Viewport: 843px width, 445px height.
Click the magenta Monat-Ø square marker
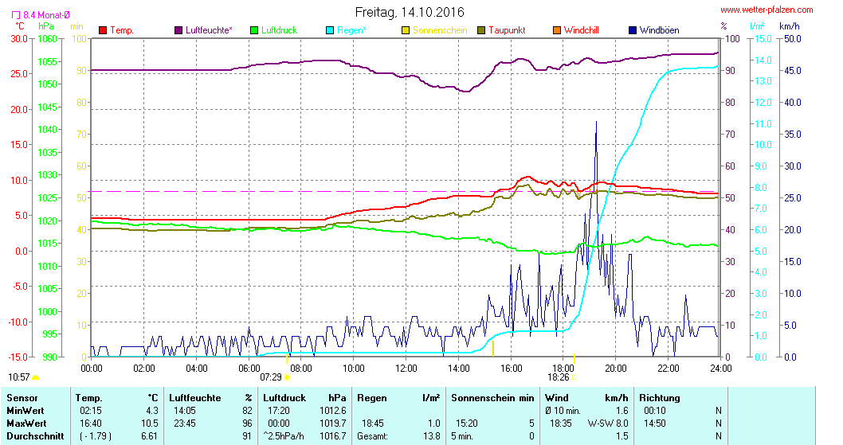coord(16,15)
